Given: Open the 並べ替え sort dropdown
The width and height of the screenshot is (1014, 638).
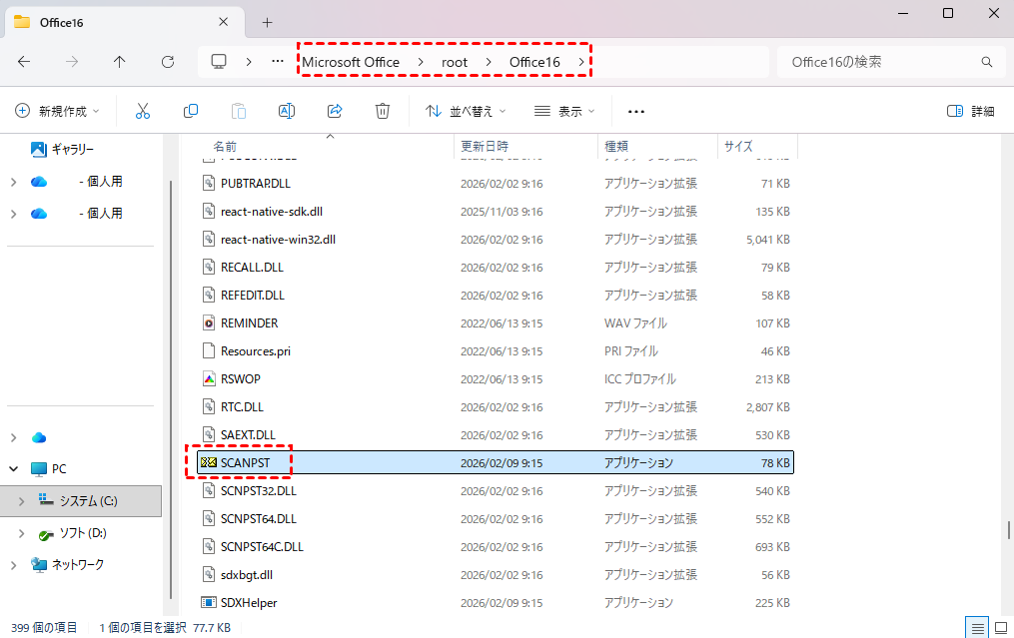Looking at the screenshot, I should [x=466, y=111].
